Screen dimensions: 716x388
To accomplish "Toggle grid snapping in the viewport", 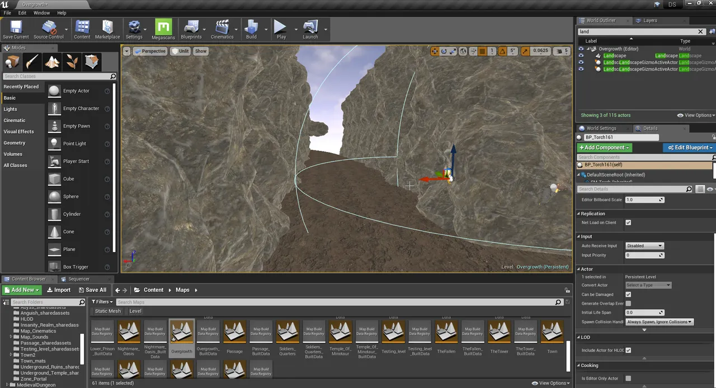I will 482,51.
